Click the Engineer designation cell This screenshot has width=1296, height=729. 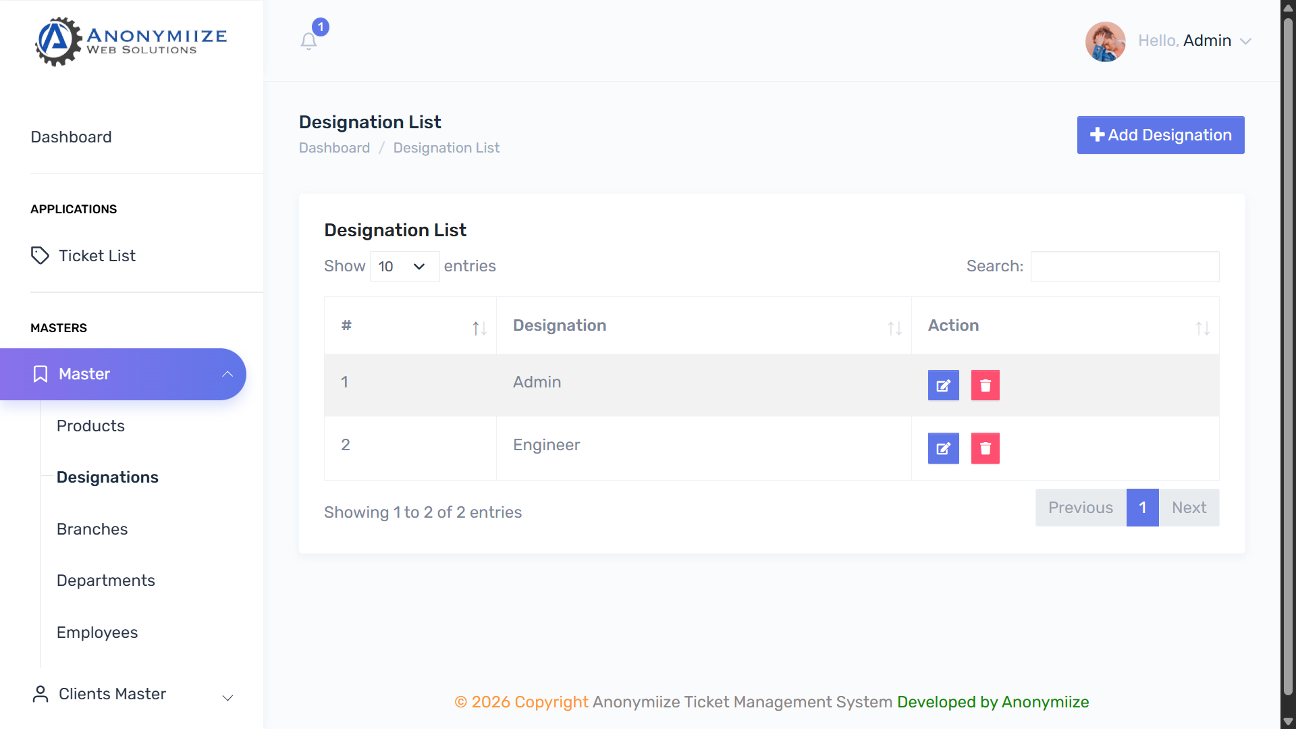[703, 448]
